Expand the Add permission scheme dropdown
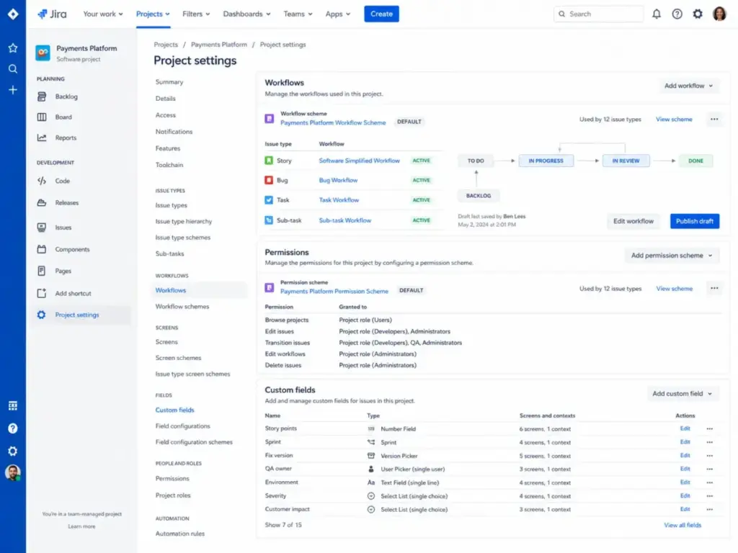 [x=671, y=256]
